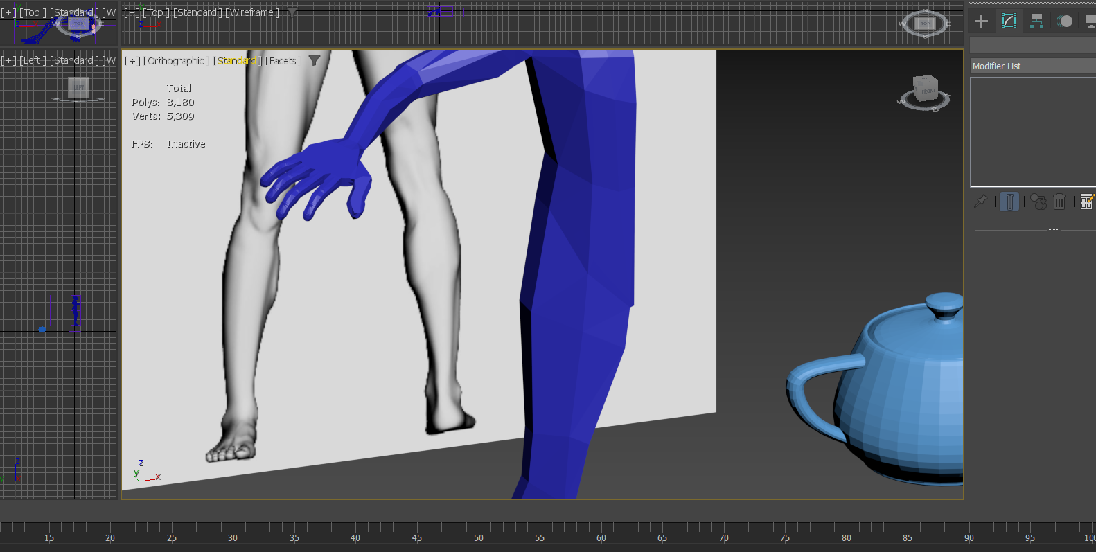Click the Make Unique icon
1096x552 pixels.
click(x=1038, y=202)
